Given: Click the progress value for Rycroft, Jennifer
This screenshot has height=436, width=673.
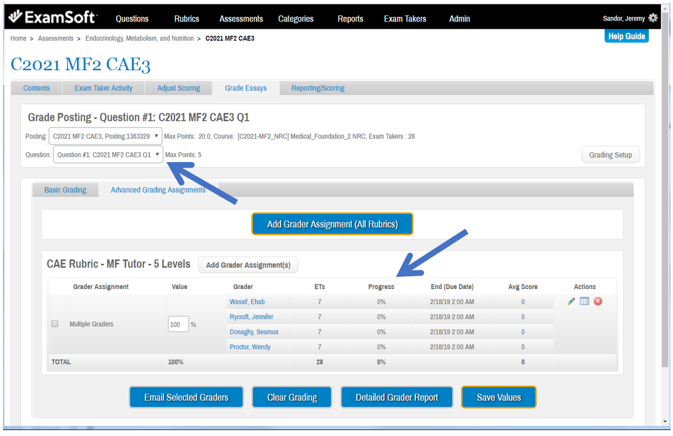Looking at the screenshot, I should [381, 317].
